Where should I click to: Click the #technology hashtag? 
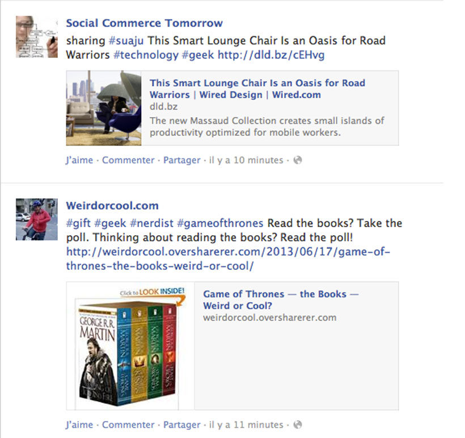(x=146, y=55)
